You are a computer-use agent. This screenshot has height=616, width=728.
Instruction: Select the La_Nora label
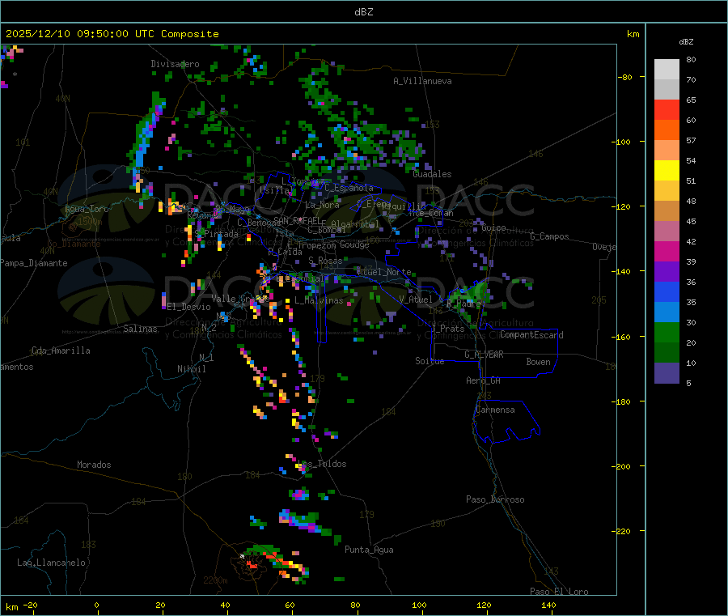[322, 205]
